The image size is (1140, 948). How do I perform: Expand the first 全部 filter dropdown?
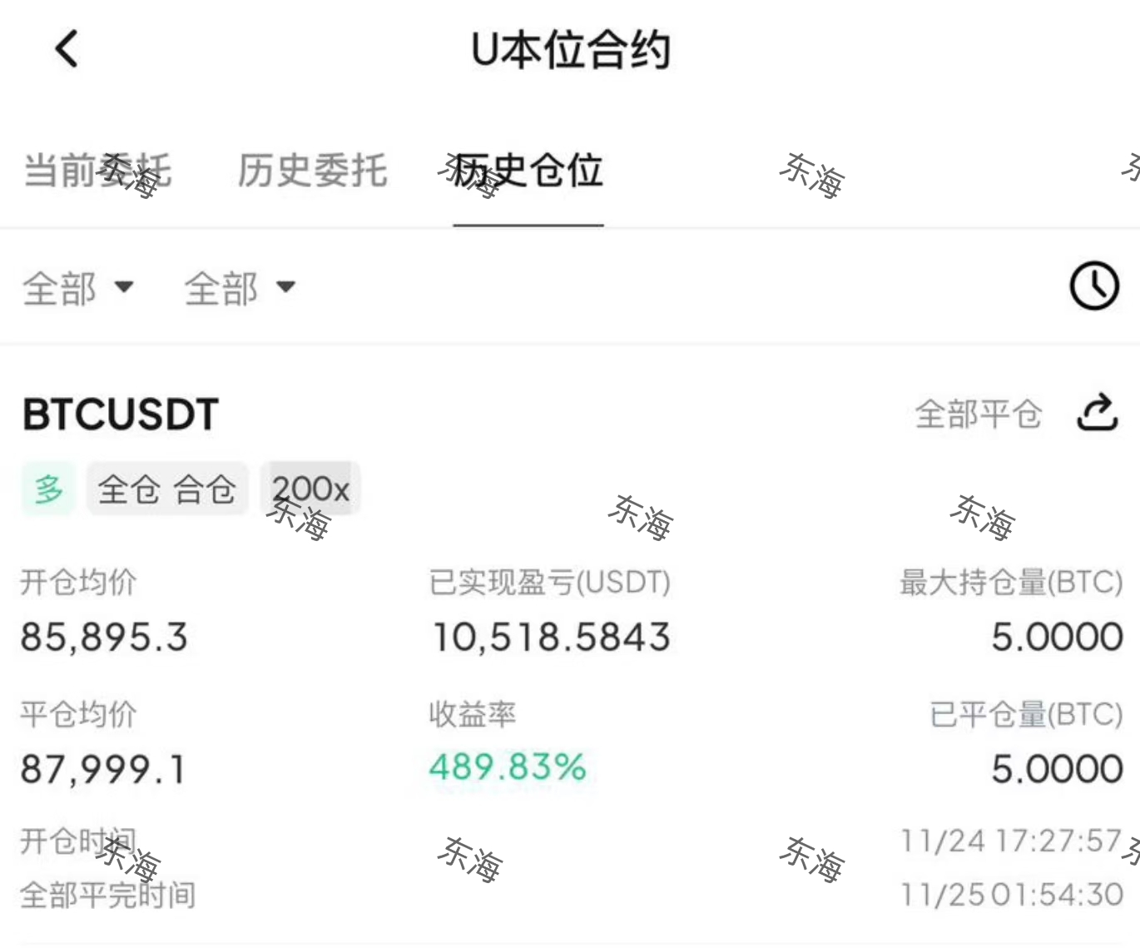[77, 288]
